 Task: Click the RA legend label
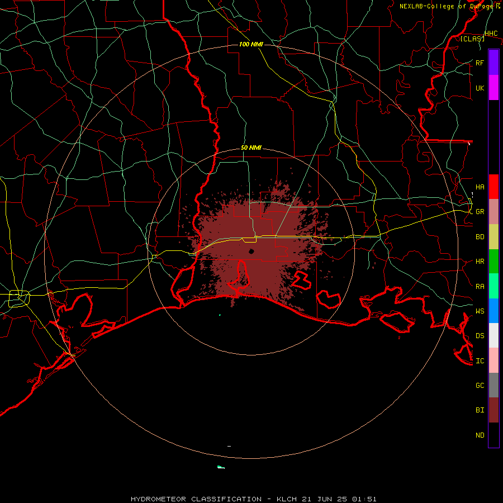480,286
